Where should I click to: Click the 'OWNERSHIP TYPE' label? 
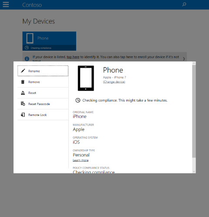tap(84, 150)
